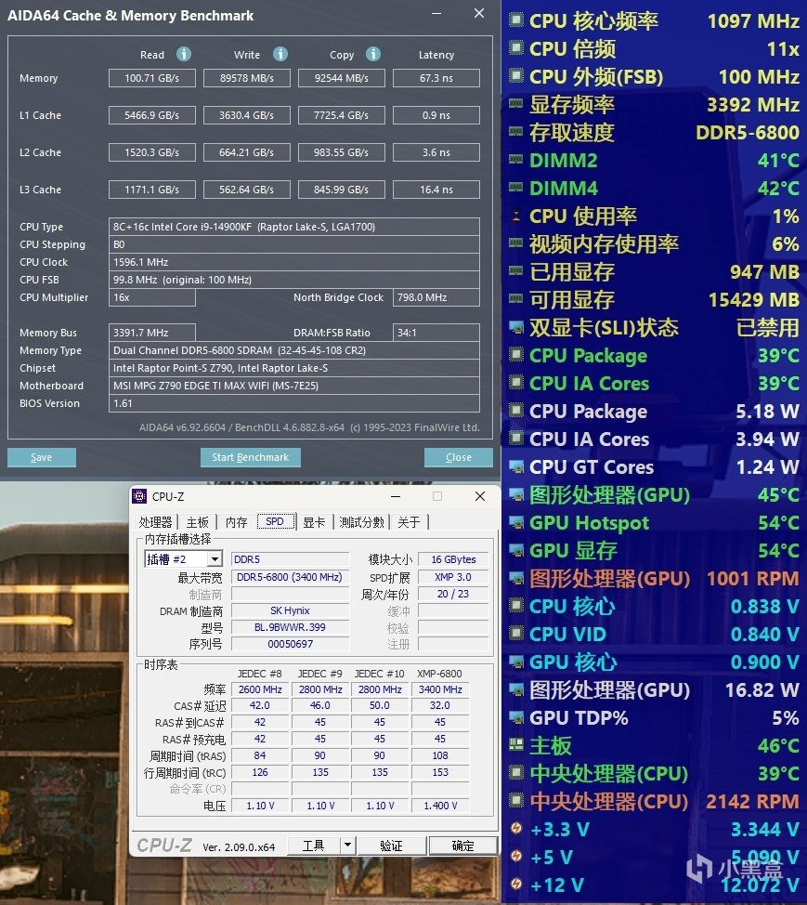Select the SPD tab in CPU-Z

275,521
